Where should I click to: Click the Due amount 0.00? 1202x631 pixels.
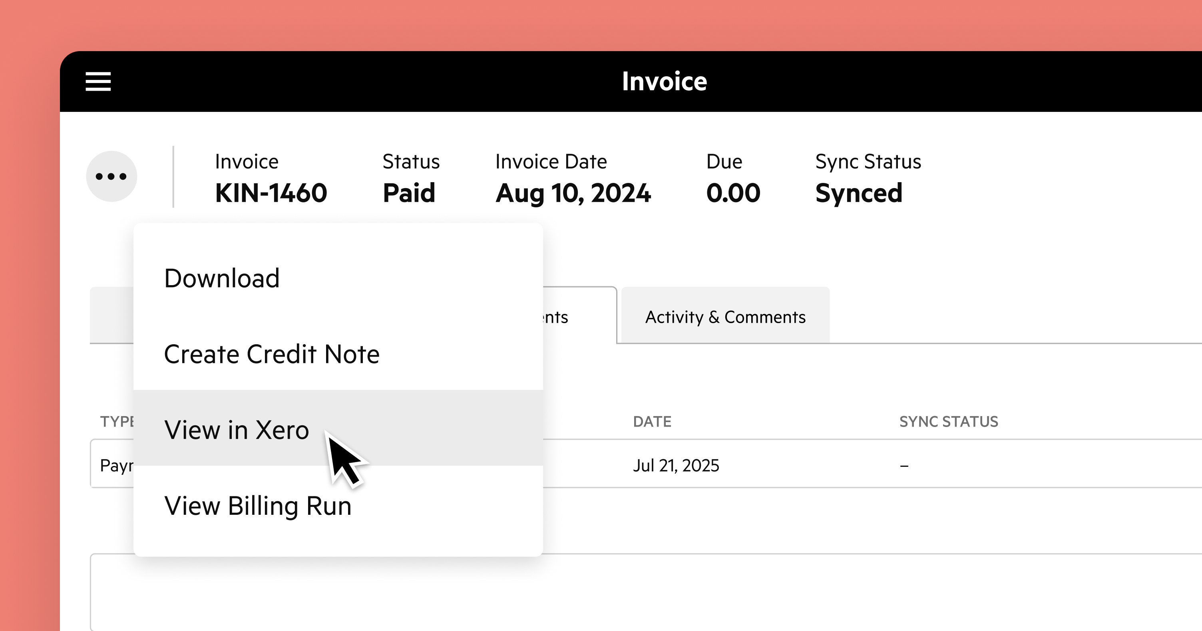(x=733, y=193)
